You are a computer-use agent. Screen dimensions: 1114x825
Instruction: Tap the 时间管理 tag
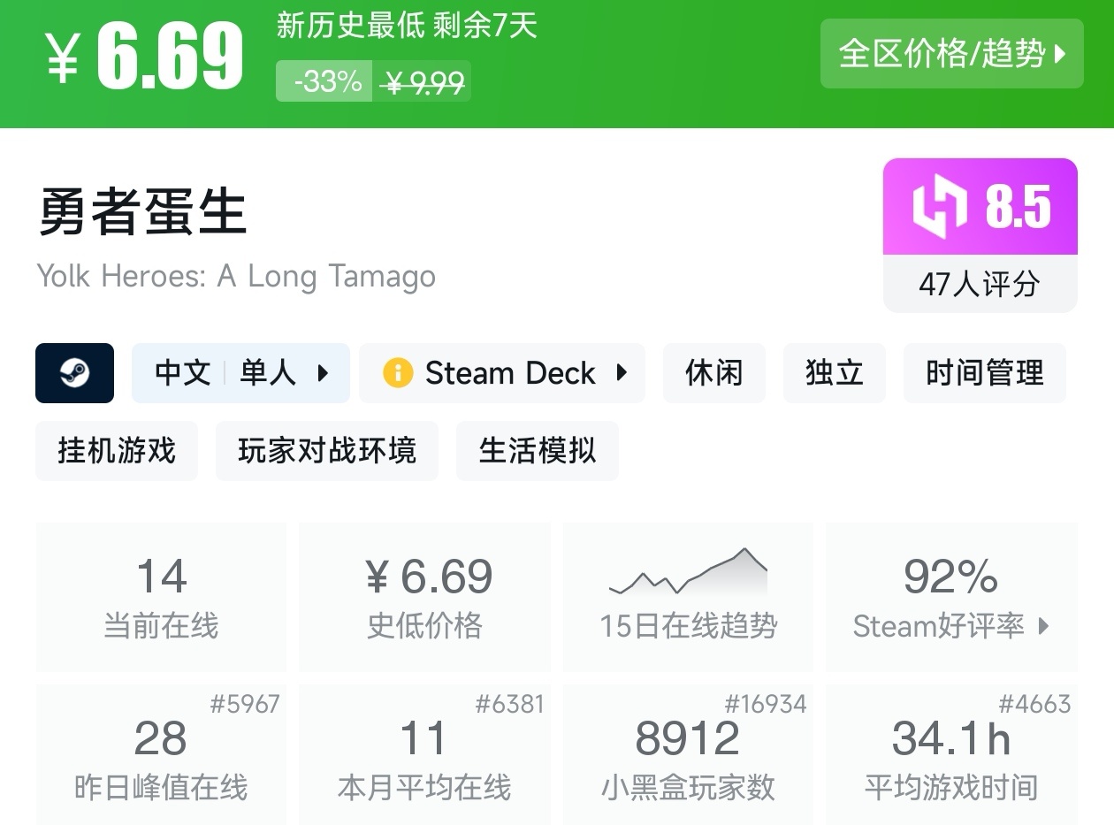(984, 373)
